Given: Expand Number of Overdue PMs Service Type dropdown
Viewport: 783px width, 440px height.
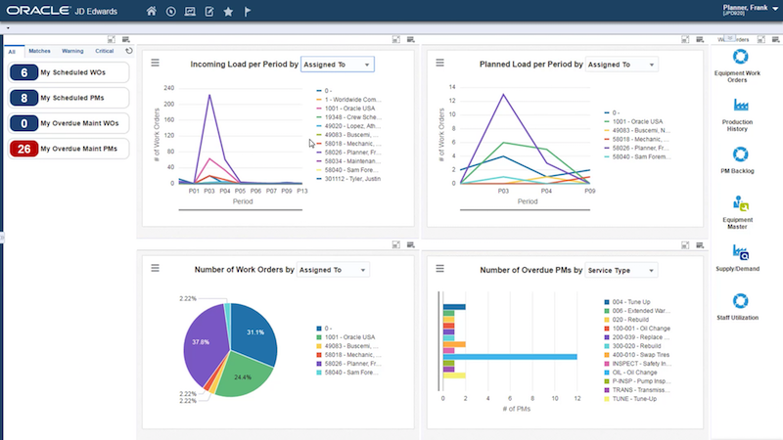Looking at the screenshot, I should 621,270.
